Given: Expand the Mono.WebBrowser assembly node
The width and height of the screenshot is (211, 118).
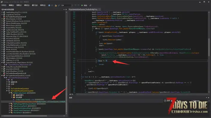Looking at the screenshot, I should (2, 23).
